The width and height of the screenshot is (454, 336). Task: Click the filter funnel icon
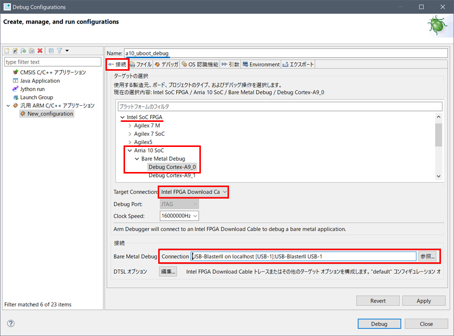[x=59, y=51]
